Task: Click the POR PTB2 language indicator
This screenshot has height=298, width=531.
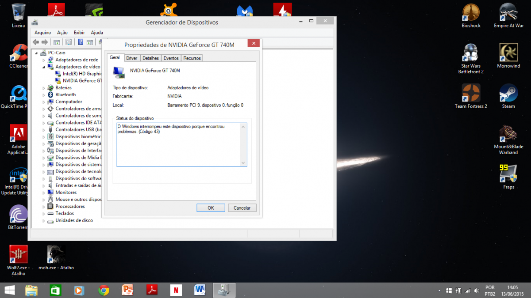Action: 490,290
